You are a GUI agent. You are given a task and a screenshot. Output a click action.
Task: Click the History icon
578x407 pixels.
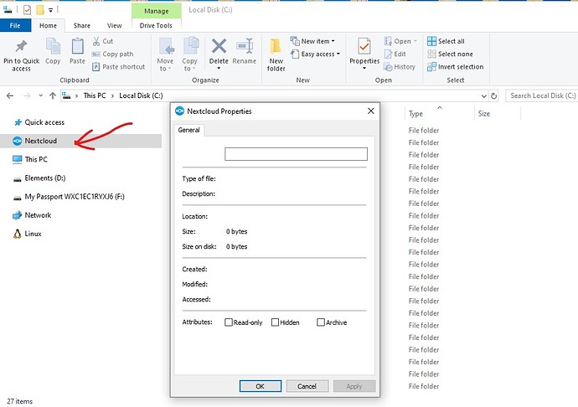388,67
